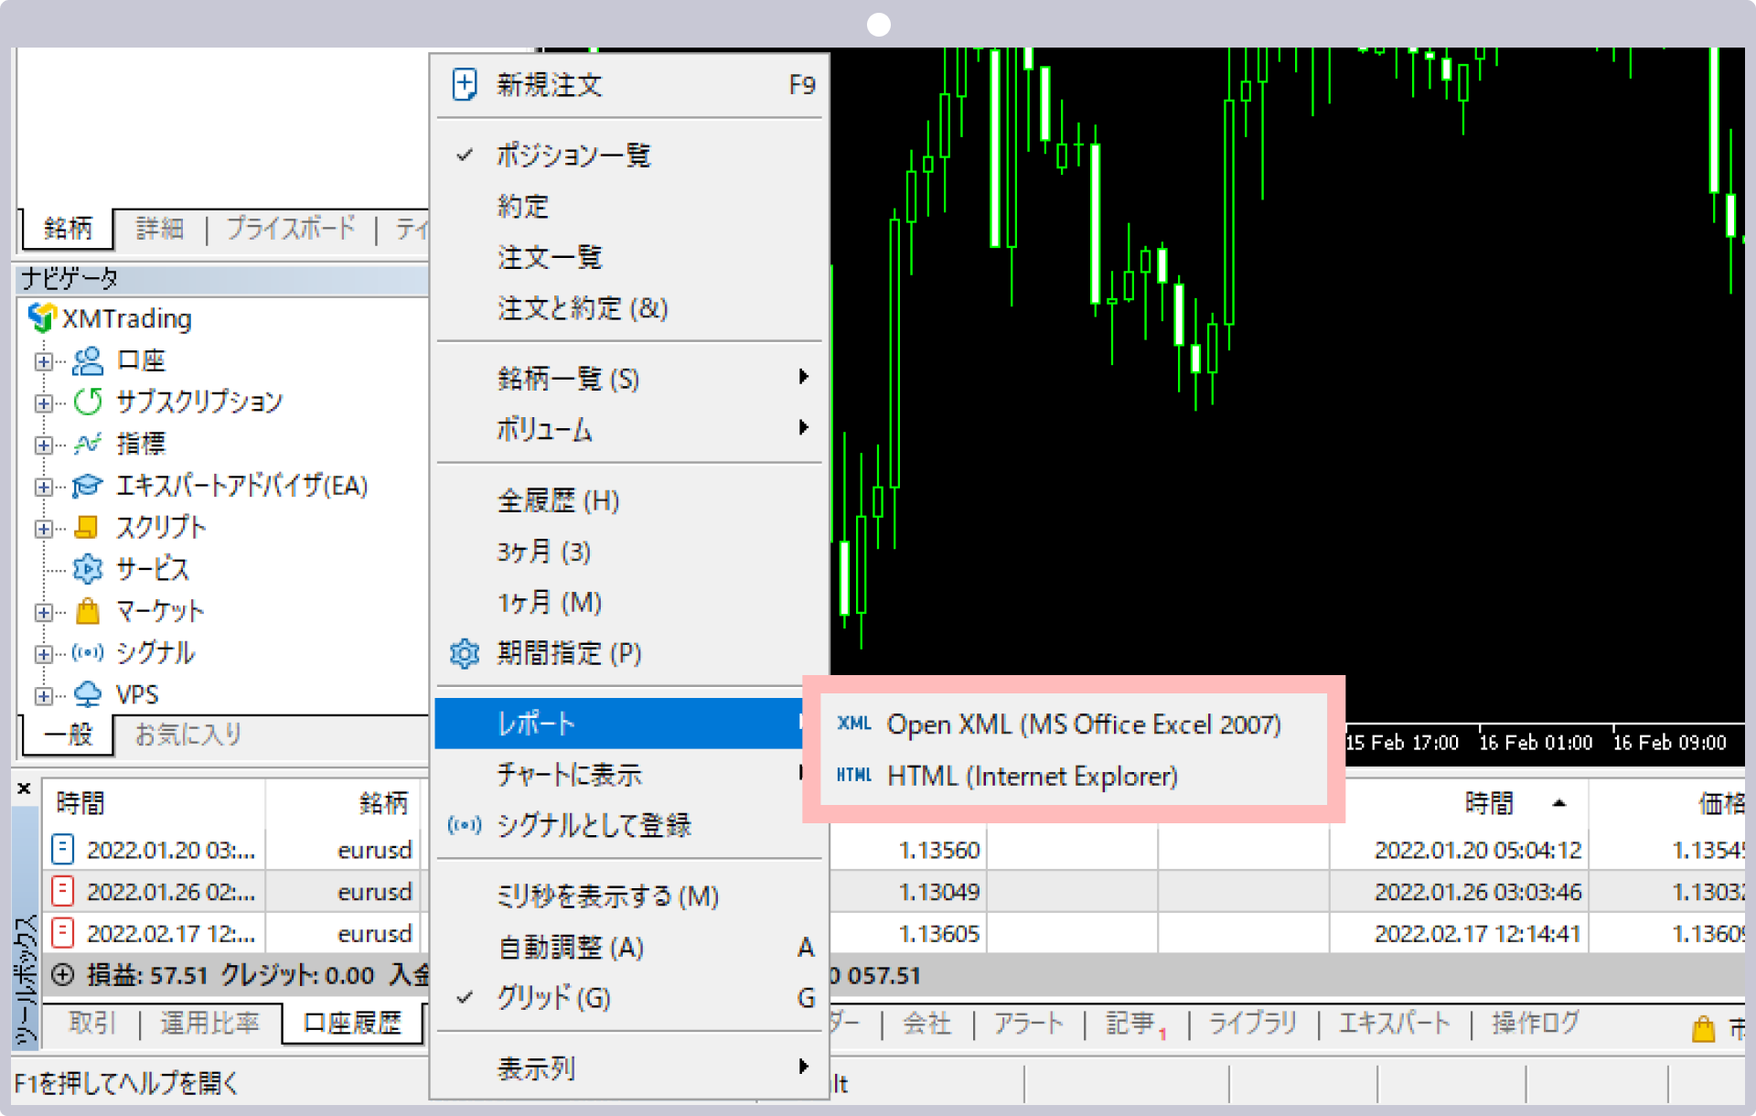Choose 1ヶ月 (M) menu entry
Screen dimensions: 1756x1116
tap(629, 603)
